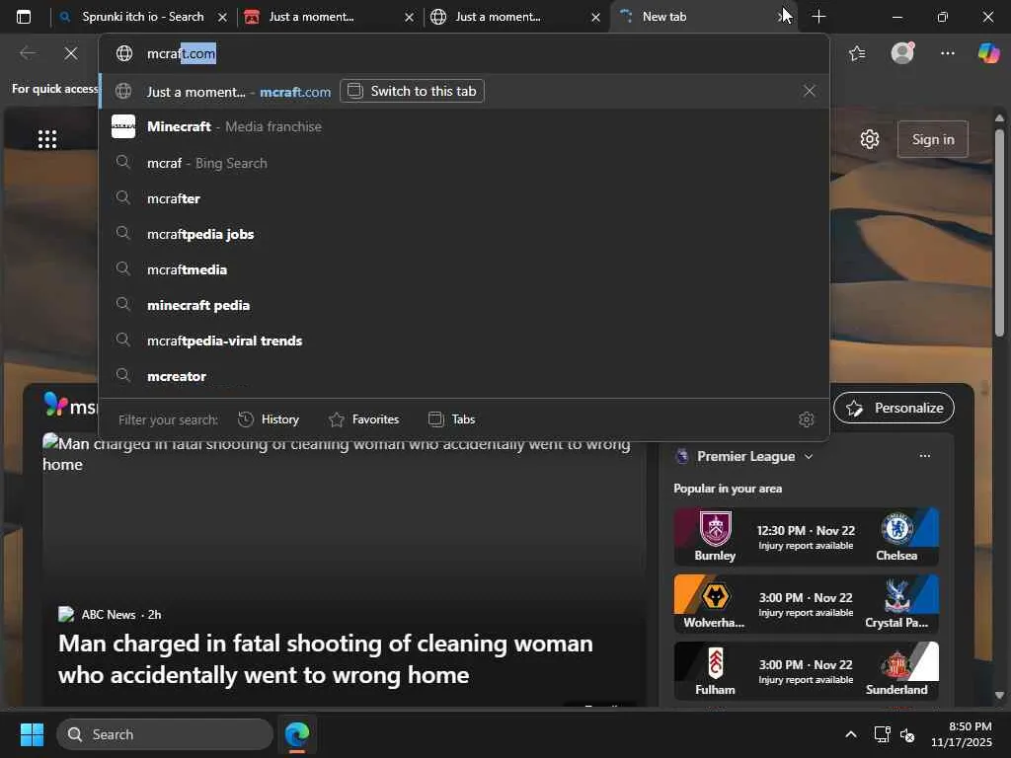Click the Windows taskbar Search box
The height and width of the screenshot is (758, 1011).
click(165, 734)
